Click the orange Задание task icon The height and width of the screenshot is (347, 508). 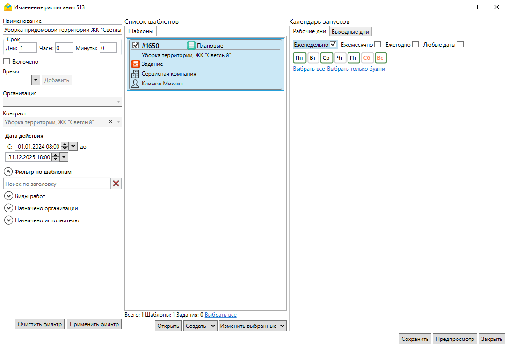coord(136,64)
